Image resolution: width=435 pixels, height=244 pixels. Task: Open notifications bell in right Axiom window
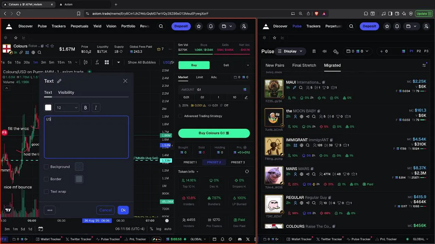(x=397, y=26)
